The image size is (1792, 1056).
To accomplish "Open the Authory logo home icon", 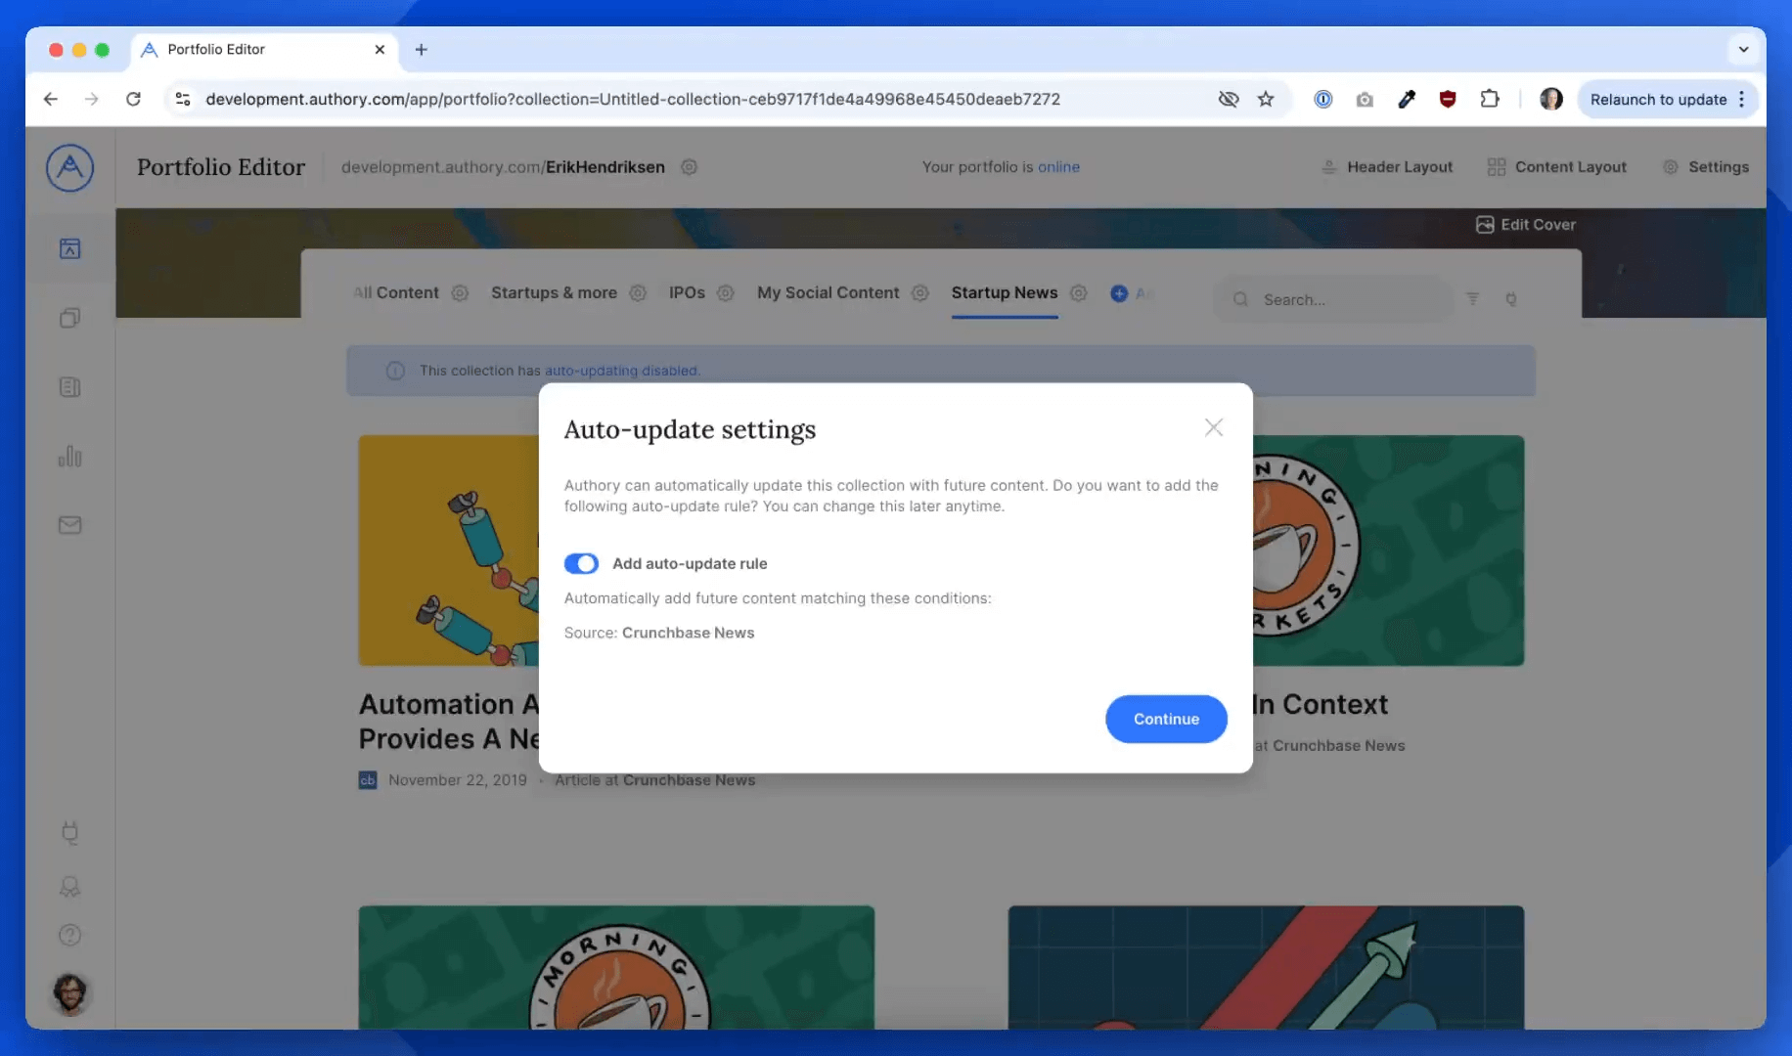I will [69, 167].
